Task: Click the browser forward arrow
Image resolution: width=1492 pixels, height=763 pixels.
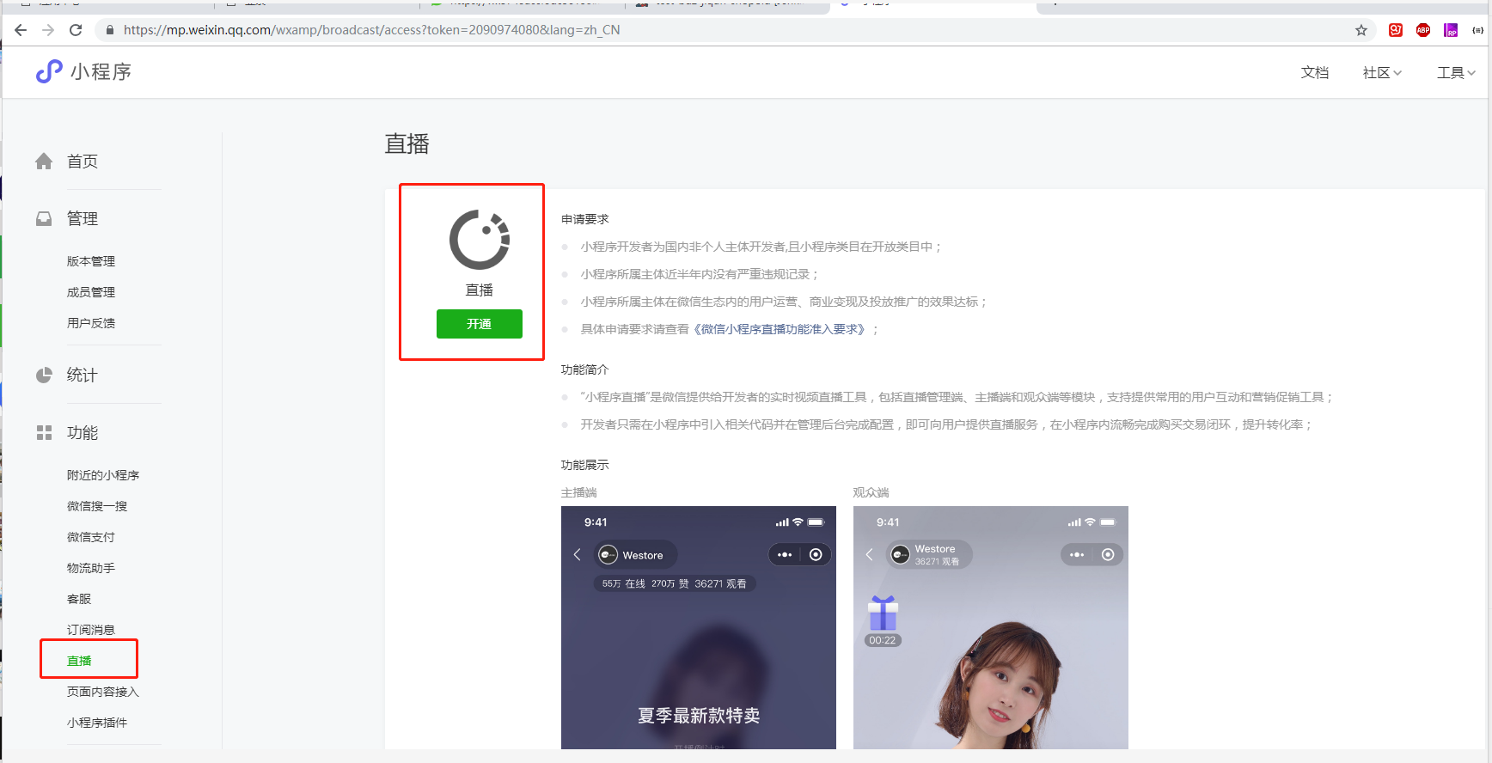Action: 48,30
